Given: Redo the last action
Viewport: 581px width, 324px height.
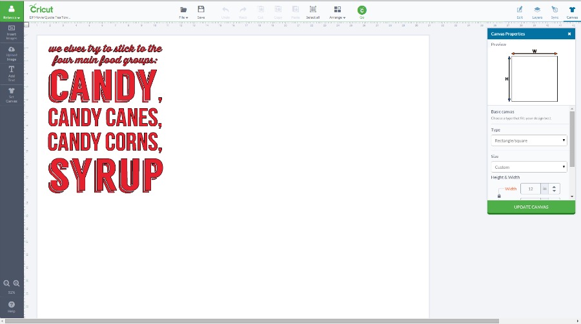Looking at the screenshot, I should (243, 12).
